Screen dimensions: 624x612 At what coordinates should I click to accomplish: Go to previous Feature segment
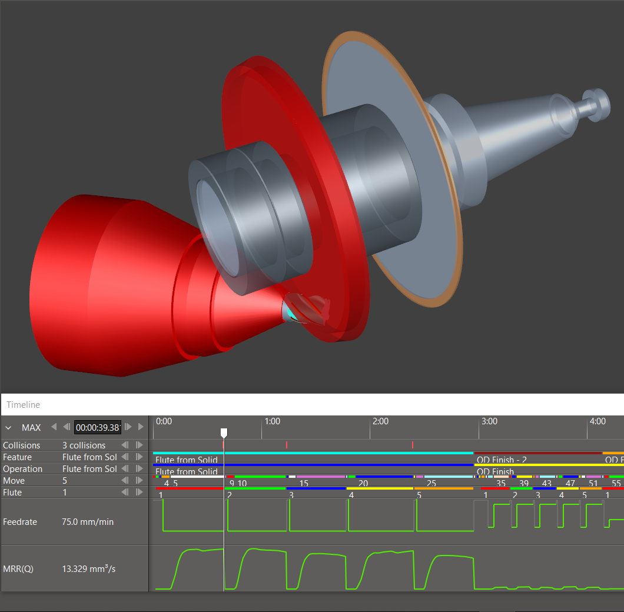pos(125,457)
